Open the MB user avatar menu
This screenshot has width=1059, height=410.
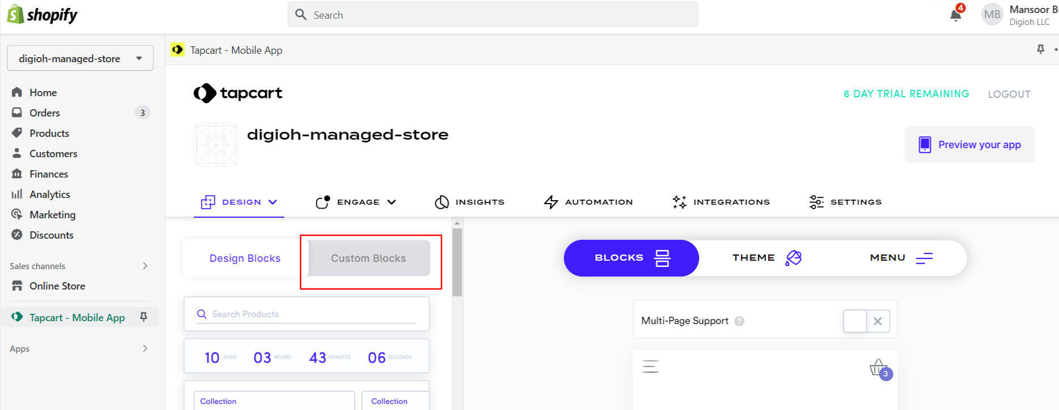coord(992,15)
